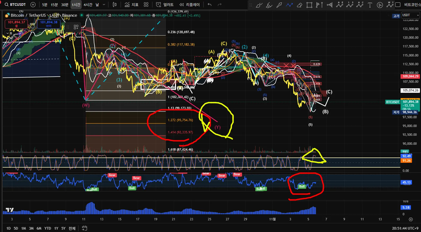The width and height of the screenshot is (421, 232).
Task: Select Elliott ABC correction wave tool
Action: [360, 5]
